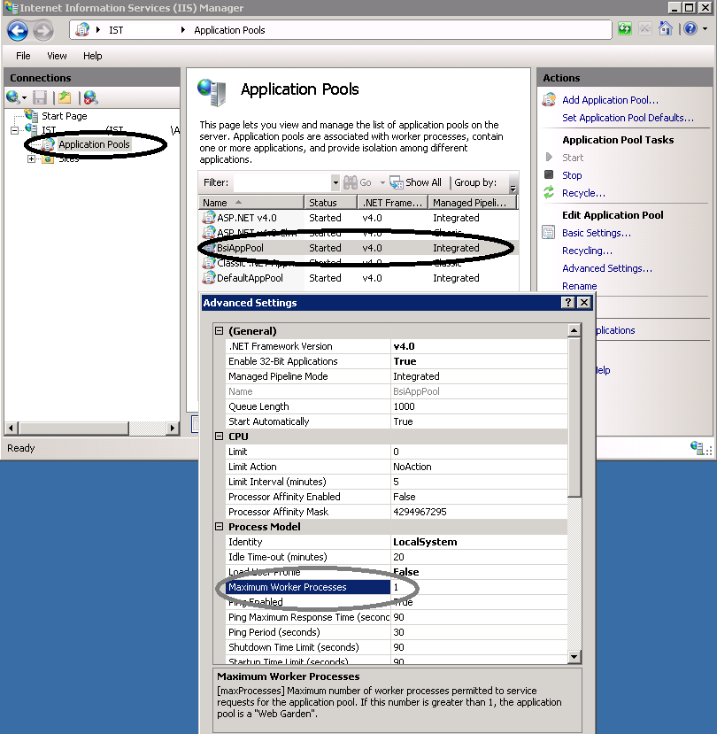Click Set Application Pool Defaults link

[x=628, y=118]
